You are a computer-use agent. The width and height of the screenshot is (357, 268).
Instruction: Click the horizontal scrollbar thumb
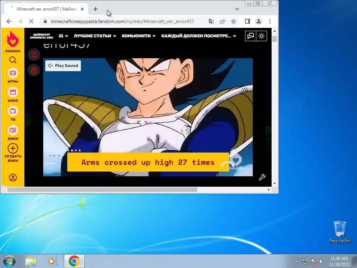(102, 189)
